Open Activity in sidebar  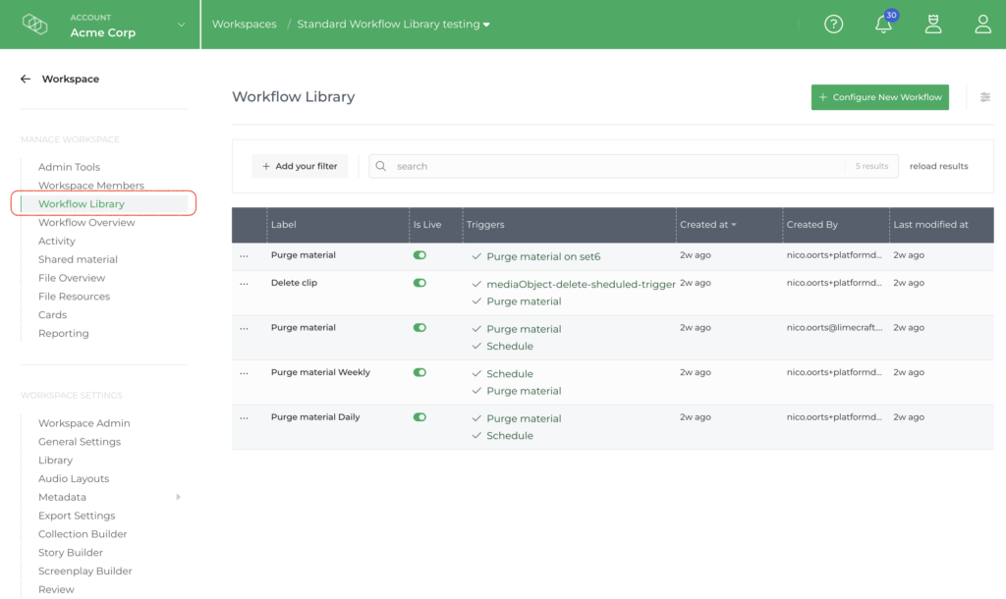[56, 242]
